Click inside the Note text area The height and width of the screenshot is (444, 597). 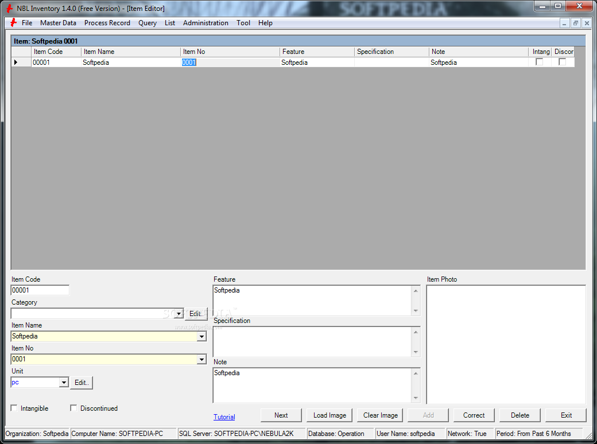(312, 385)
